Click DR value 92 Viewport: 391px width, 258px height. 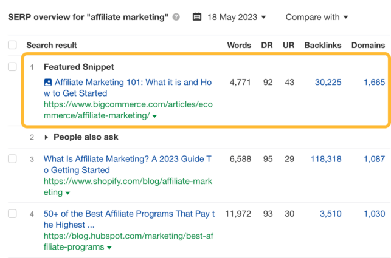pyautogui.click(x=268, y=82)
